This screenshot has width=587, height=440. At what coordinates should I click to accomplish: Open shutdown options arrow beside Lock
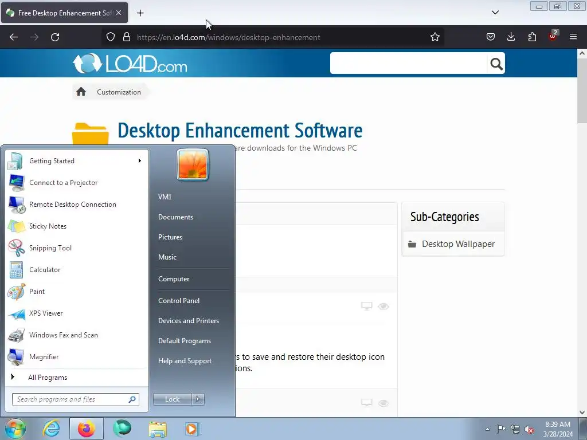[198, 399]
